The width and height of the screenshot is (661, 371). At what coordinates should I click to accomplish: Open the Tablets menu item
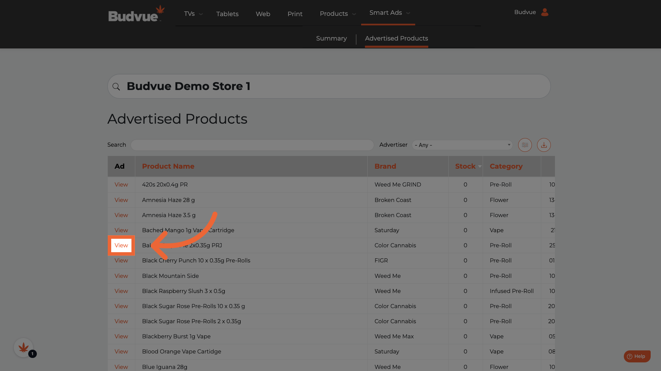(x=227, y=14)
